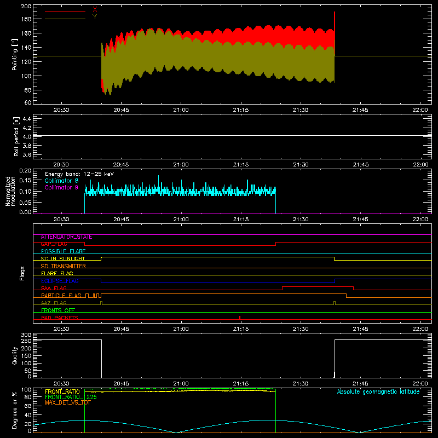
Task: Click the 300 tick on Quality axis
Action: pyautogui.click(x=26, y=335)
